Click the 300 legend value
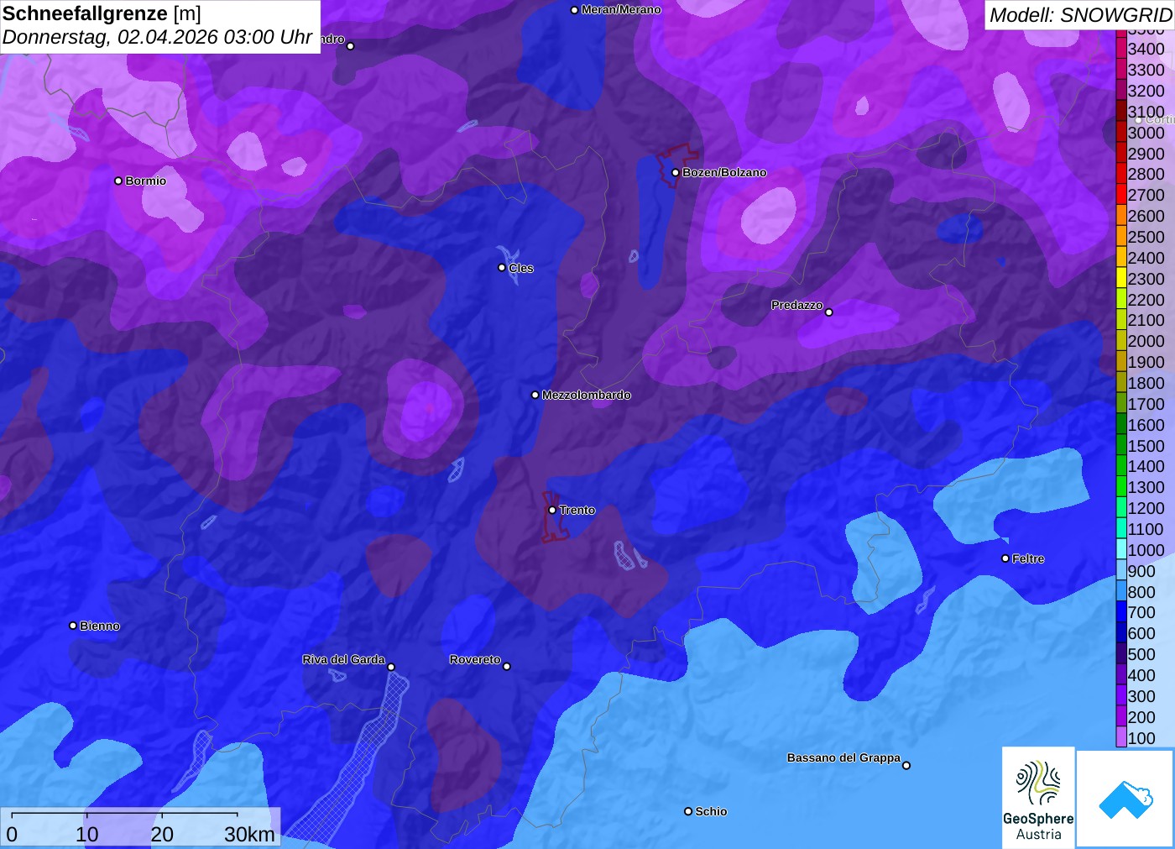This screenshot has height=849, width=1175. pos(1141,696)
